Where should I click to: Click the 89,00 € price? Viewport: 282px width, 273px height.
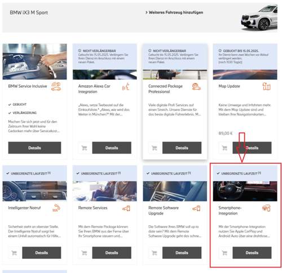pos(226,133)
